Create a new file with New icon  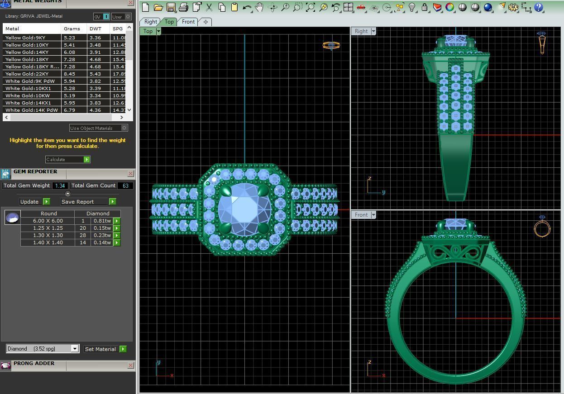click(x=146, y=7)
